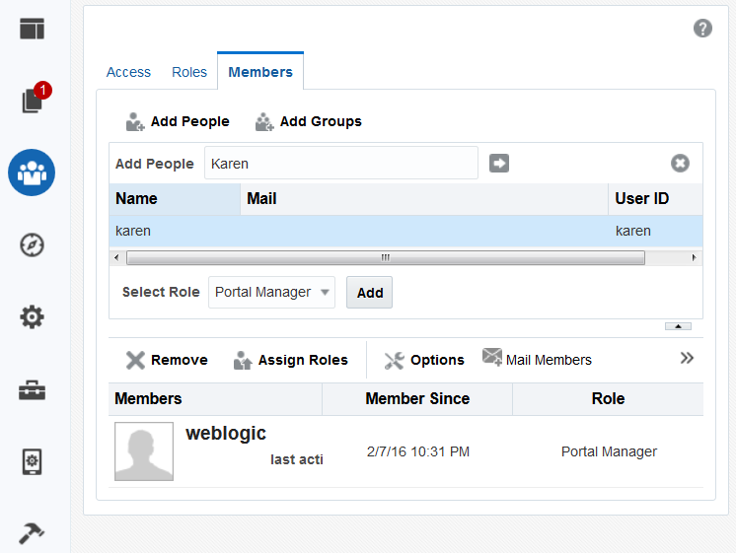
Task: Click the help question mark icon
Action: click(x=702, y=29)
